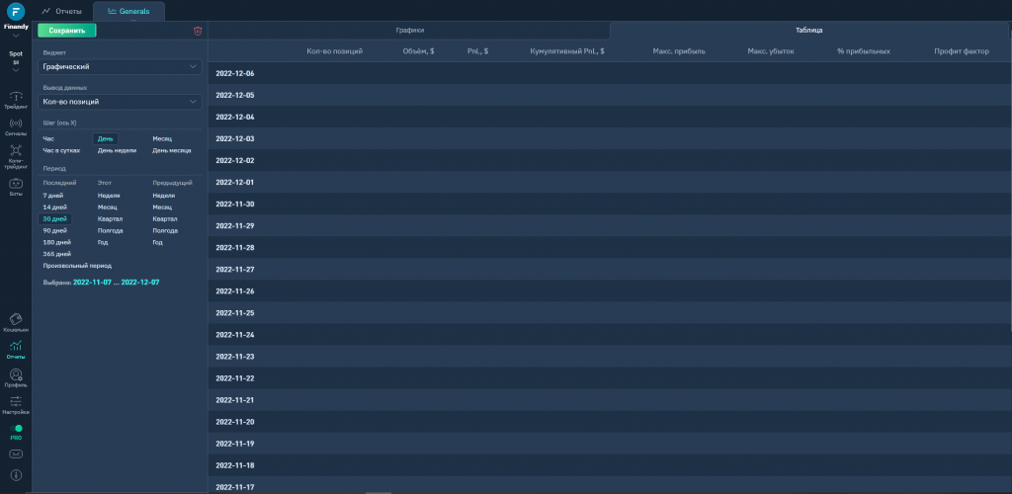Select the 2022-12-06 table row
The width and height of the screenshot is (1012, 494).
608,73
